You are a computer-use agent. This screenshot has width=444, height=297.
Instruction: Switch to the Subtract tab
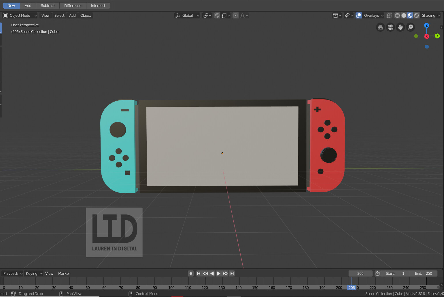click(47, 5)
